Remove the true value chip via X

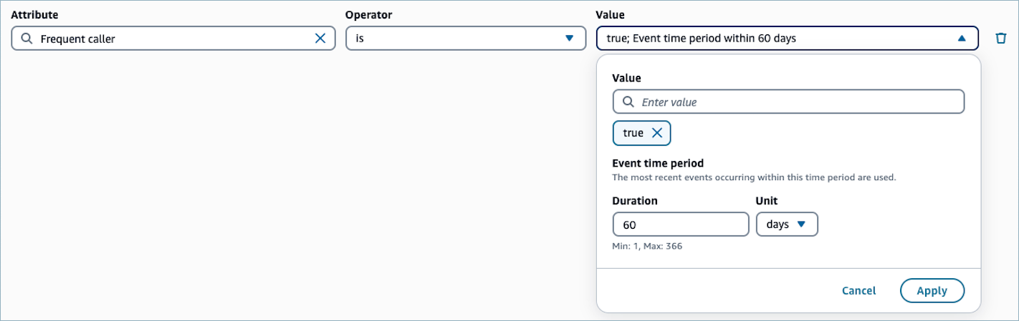pyautogui.click(x=656, y=133)
